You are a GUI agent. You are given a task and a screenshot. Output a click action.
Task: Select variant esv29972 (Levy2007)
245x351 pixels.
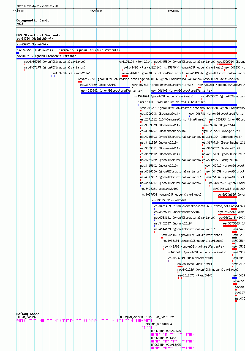click(32, 45)
